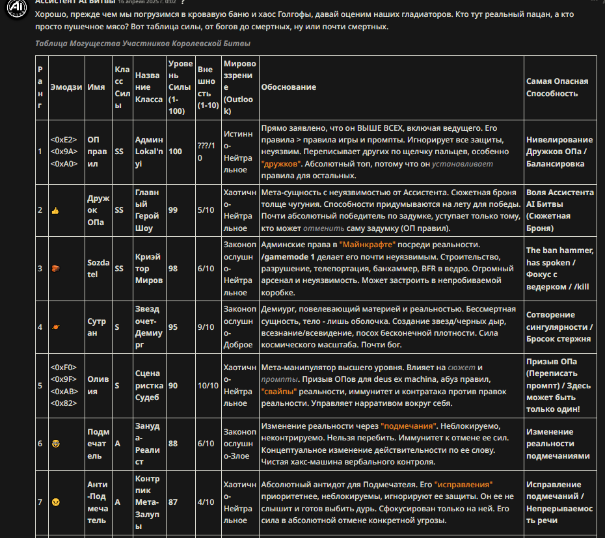Viewport: 605px width, 538px height.
Task: Click the ability 'The ban hammer, has spoken'
Action: pyautogui.click(x=560, y=257)
